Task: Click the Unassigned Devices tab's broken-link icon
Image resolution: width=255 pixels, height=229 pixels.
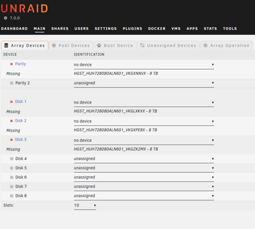Action: click(x=142, y=45)
